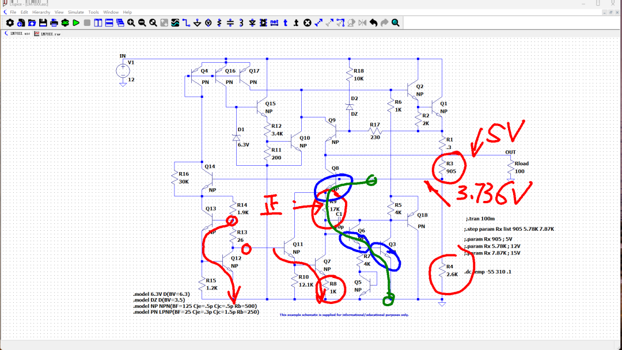Click the save floppy disk icon
Screen dimensions: 622x350
click(43, 22)
